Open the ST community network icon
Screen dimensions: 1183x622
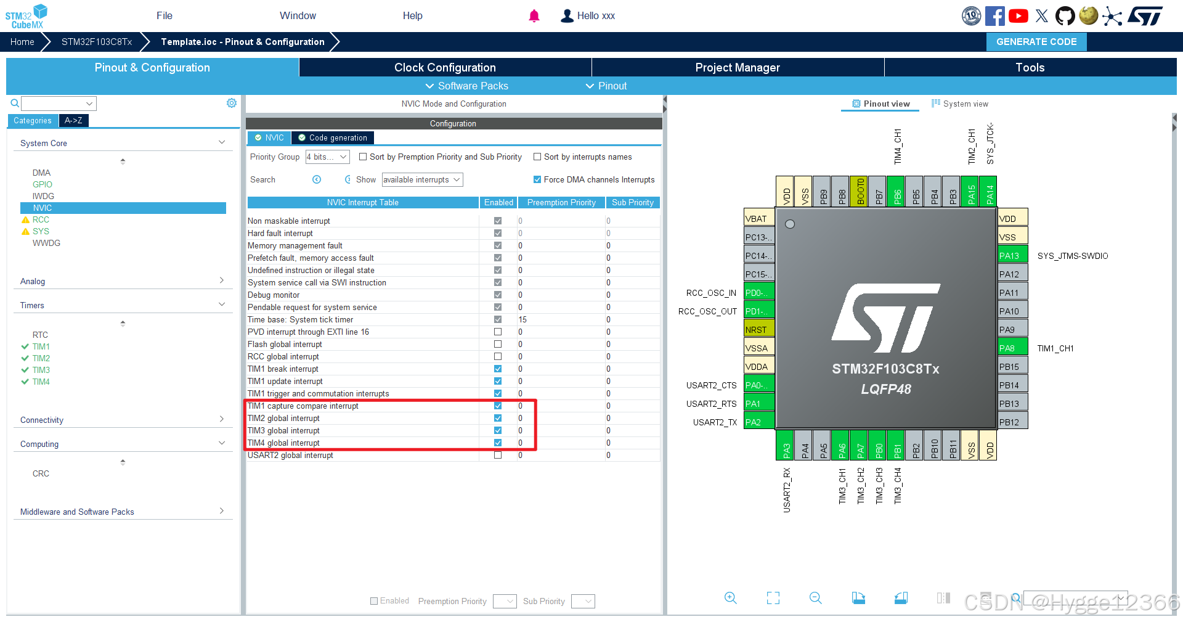point(1112,16)
